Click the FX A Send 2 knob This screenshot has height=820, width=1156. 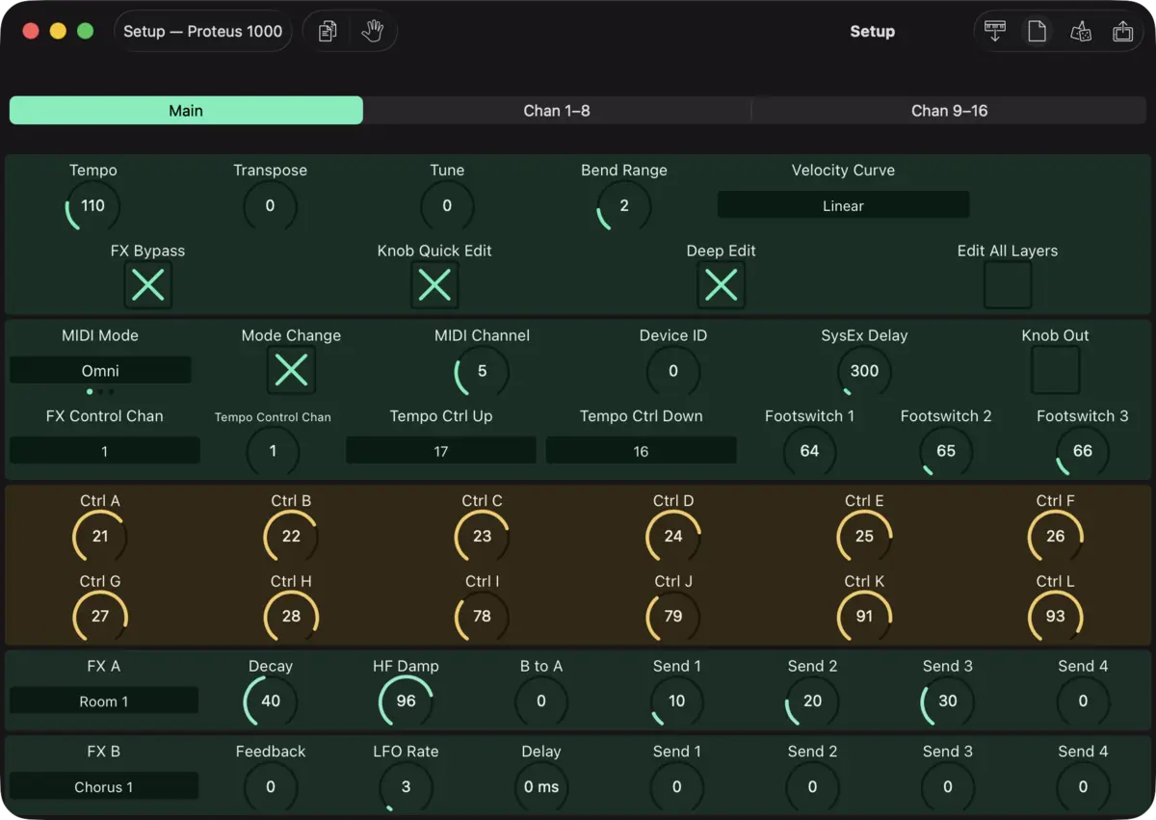pos(813,701)
